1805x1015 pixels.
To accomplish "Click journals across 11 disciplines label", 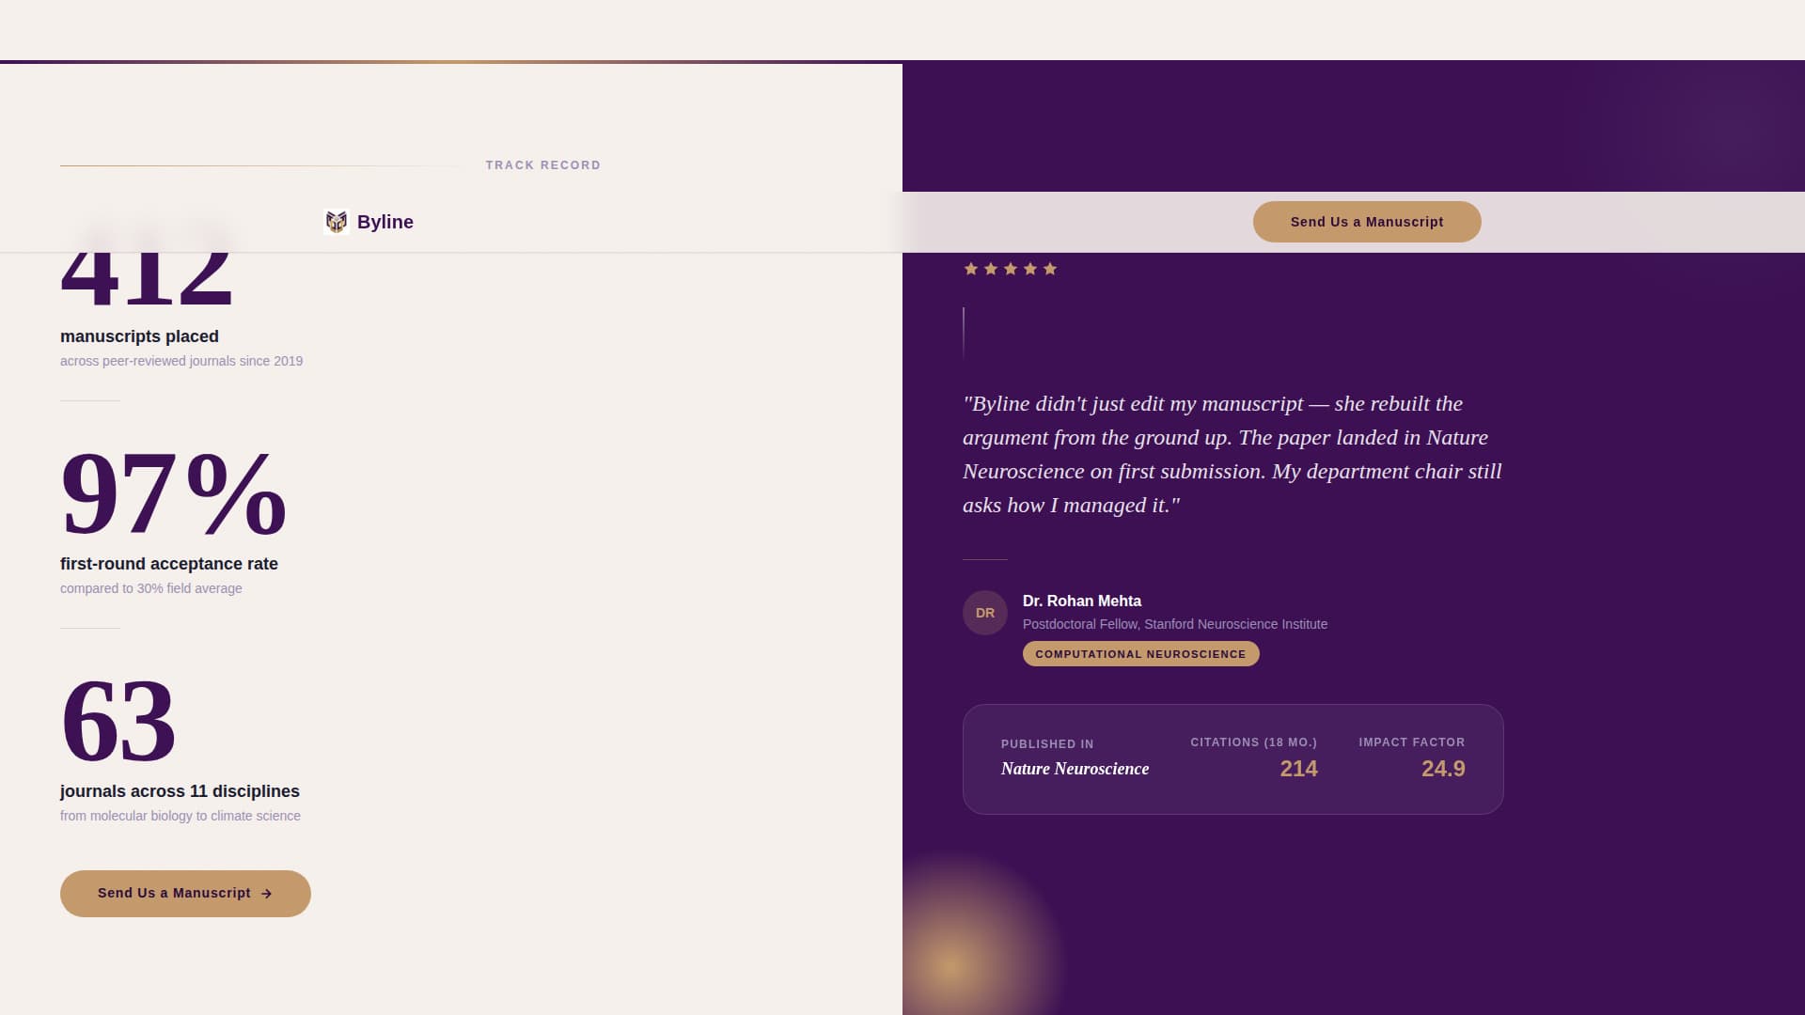I will [x=180, y=791].
